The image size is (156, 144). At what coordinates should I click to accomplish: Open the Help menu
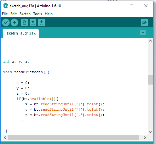[x=49, y=14]
